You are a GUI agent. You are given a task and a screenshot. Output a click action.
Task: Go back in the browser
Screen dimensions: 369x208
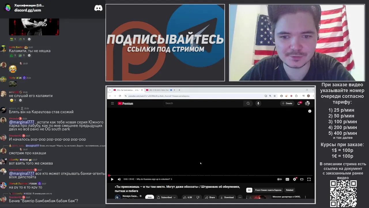(110, 96)
